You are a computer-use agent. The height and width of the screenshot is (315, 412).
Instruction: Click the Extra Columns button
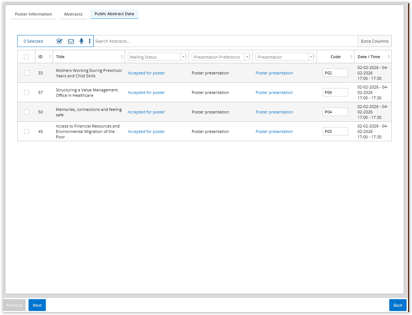click(x=374, y=41)
